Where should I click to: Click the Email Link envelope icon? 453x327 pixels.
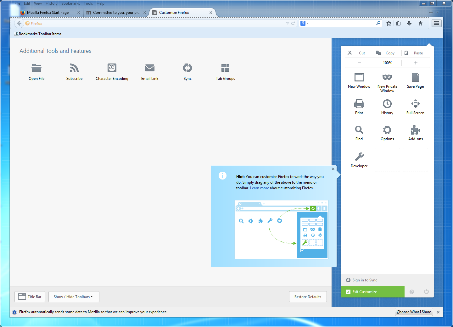point(150,68)
